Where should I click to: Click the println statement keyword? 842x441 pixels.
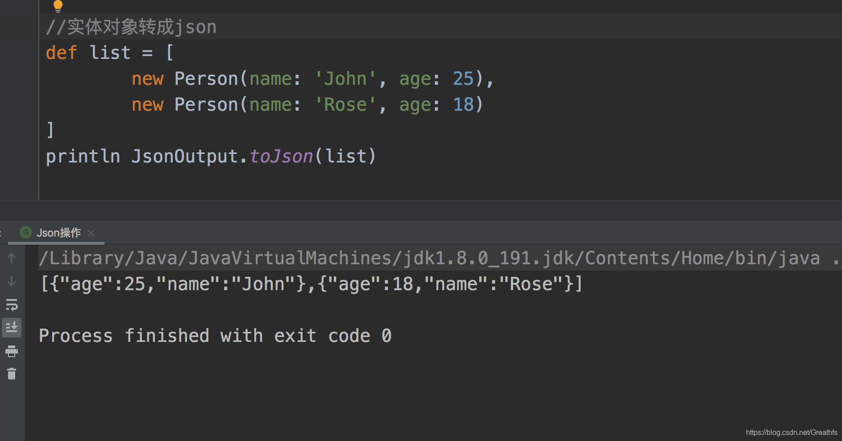[83, 156]
